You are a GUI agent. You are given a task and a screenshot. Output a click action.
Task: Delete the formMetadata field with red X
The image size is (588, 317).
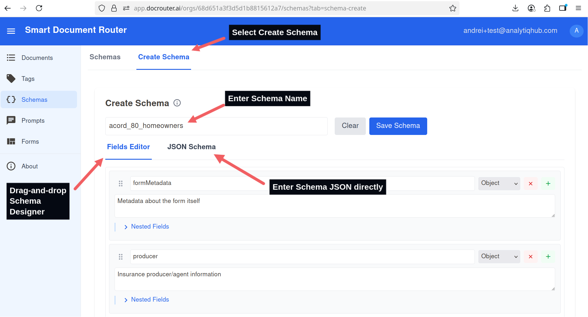(530, 184)
